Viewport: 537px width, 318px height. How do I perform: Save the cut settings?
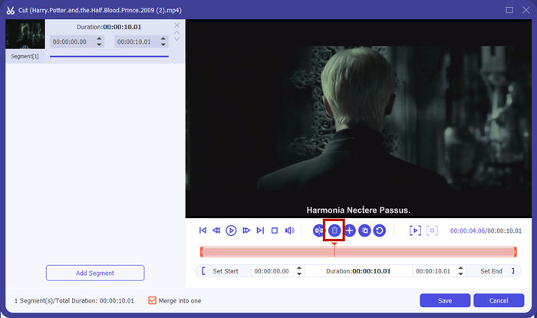445,300
